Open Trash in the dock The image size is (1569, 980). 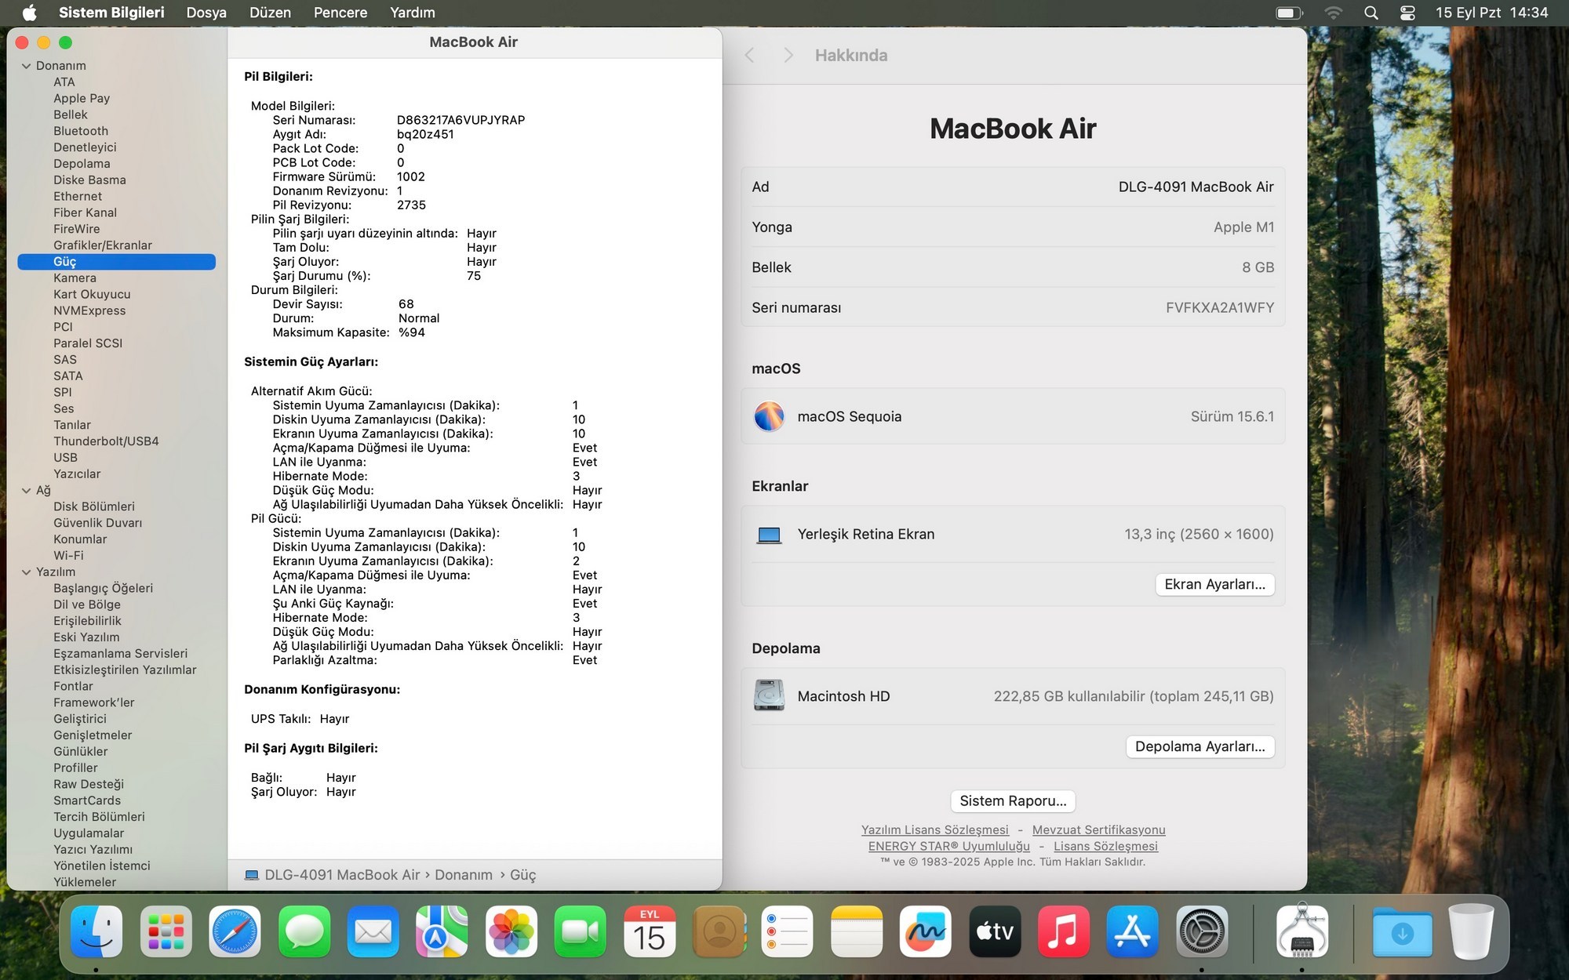1471,931
